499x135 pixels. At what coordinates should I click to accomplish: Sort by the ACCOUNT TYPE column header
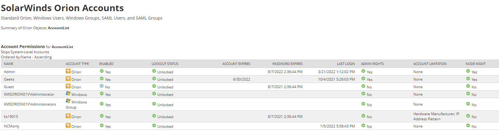pos(77,64)
